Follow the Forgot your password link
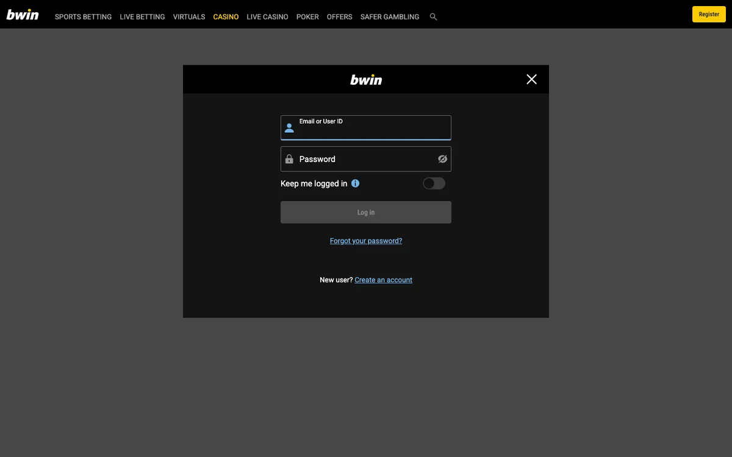Screen dimensions: 732x457 [x=366, y=241]
